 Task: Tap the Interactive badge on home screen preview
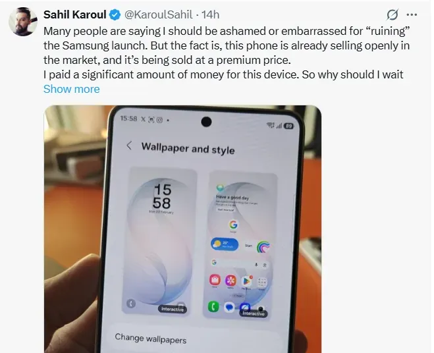[254, 313]
